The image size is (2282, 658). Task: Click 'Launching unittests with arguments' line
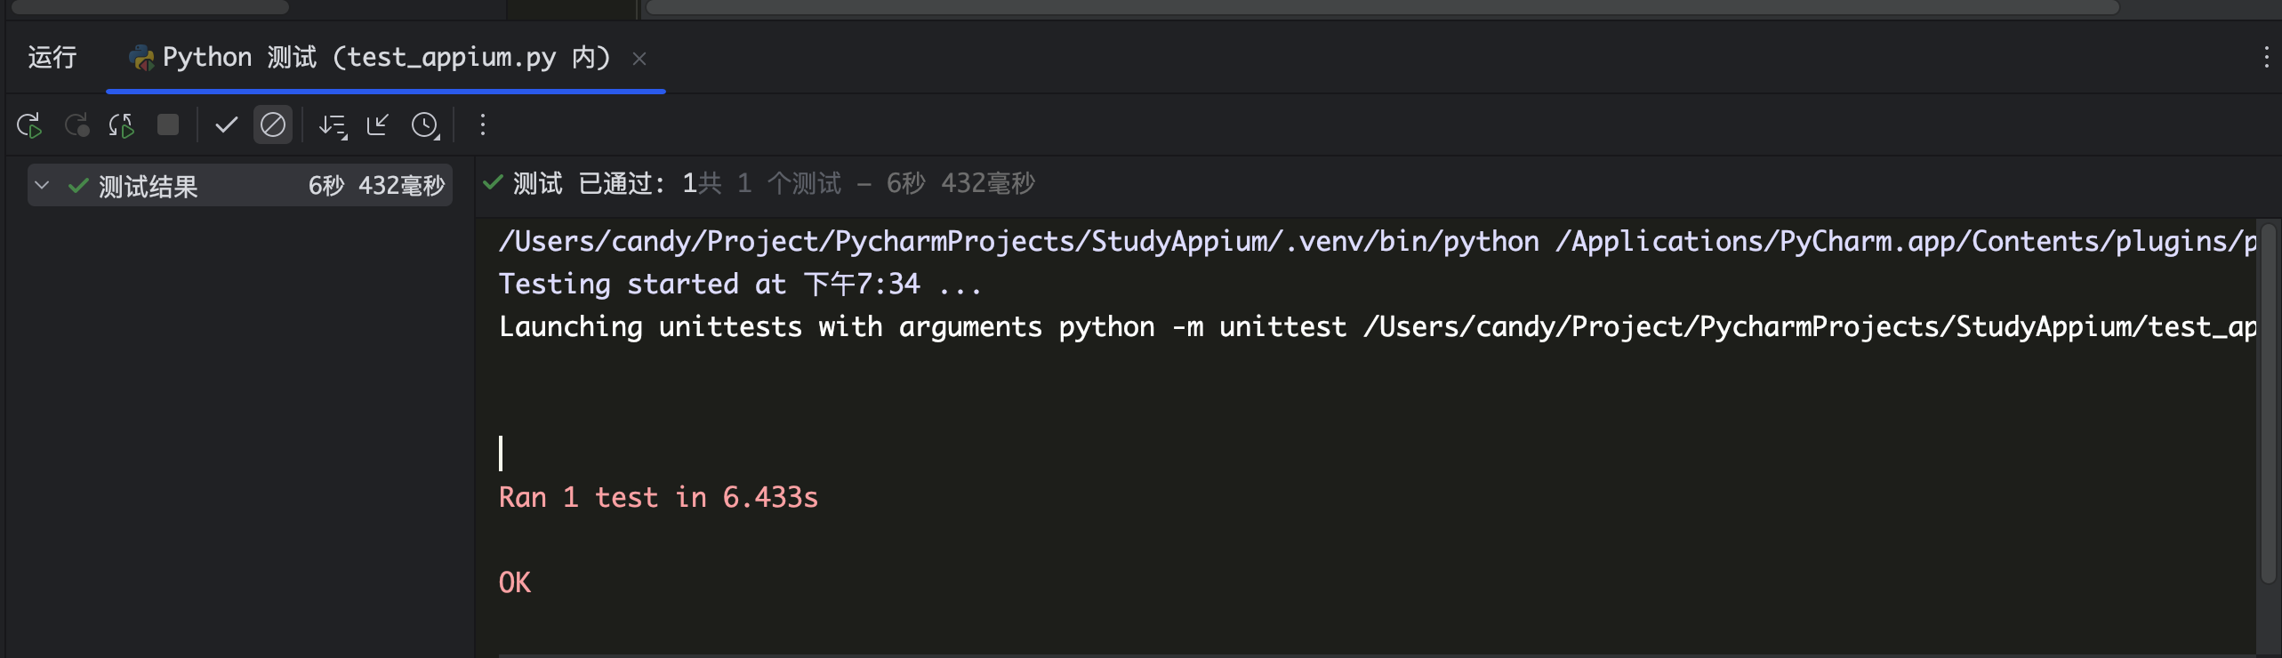point(1377,327)
